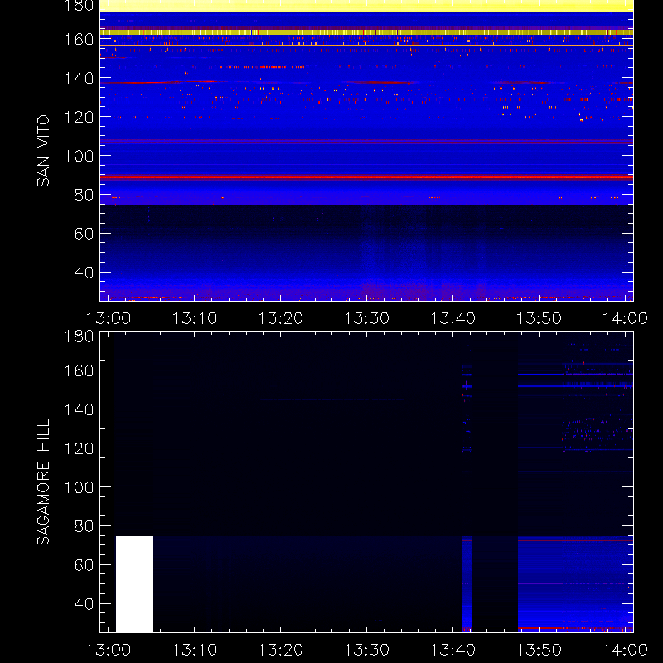Click the SAN VITO axis title
The width and height of the screenshot is (663, 663).
[x=43, y=151]
